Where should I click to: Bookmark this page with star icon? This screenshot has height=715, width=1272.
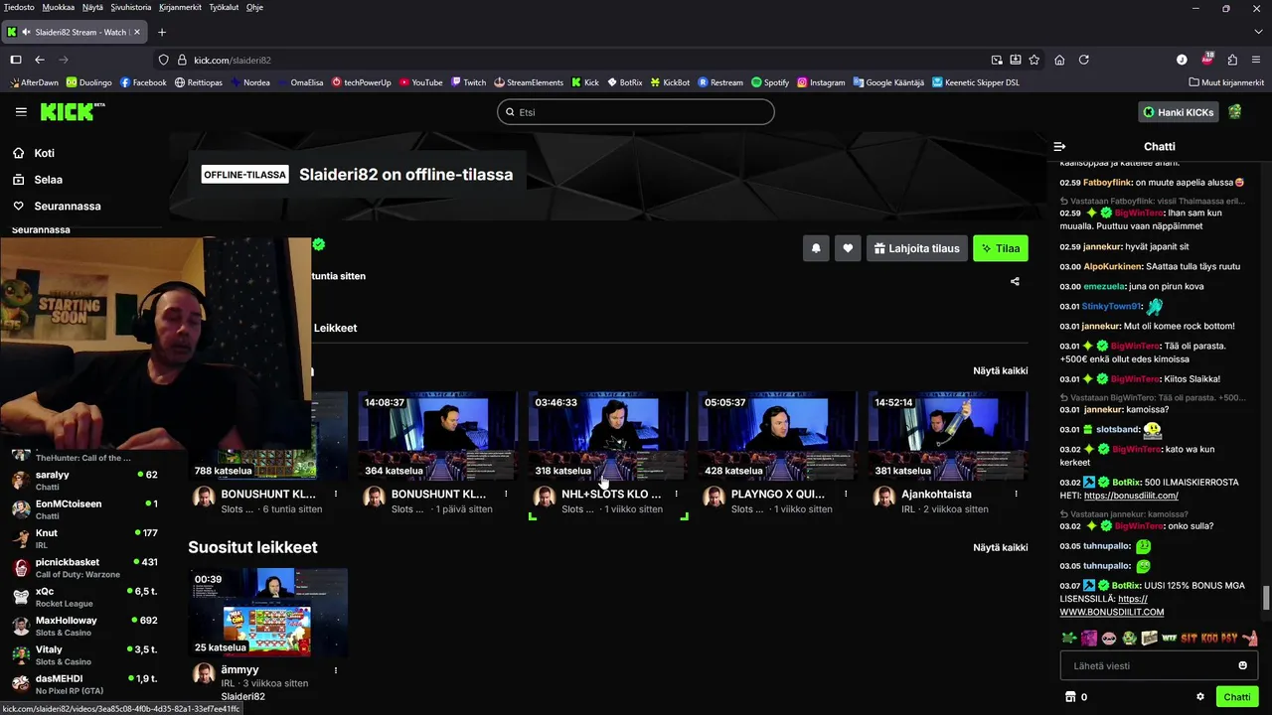[x=1034, y=60]
